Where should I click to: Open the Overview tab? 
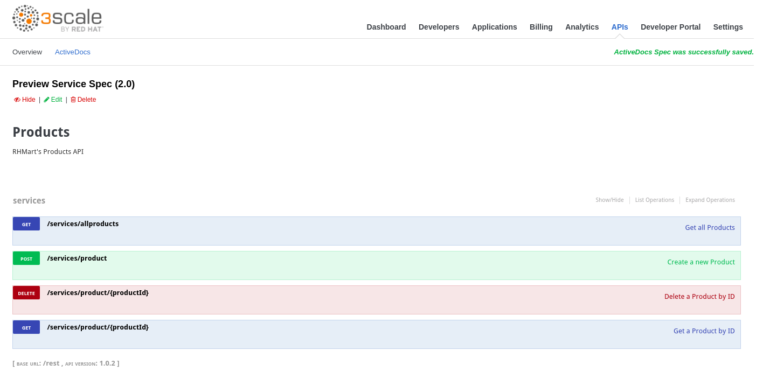point(27,52)
